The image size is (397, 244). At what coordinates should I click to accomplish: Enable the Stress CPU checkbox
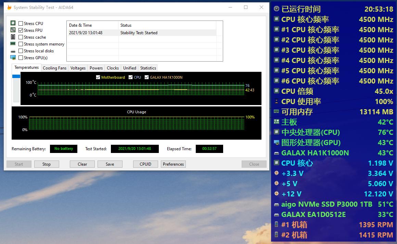coord(21,24)
